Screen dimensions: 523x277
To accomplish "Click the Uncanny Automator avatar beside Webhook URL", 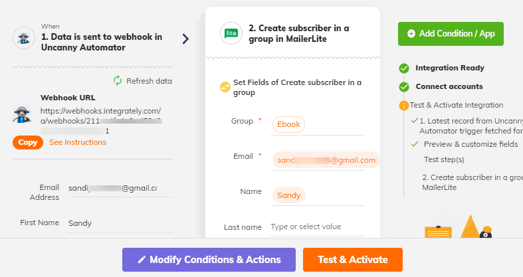I will [22, 114].
